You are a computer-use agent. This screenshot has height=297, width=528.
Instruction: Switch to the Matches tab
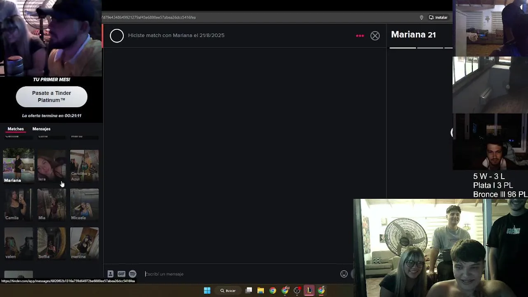click(x=16, y=129)
